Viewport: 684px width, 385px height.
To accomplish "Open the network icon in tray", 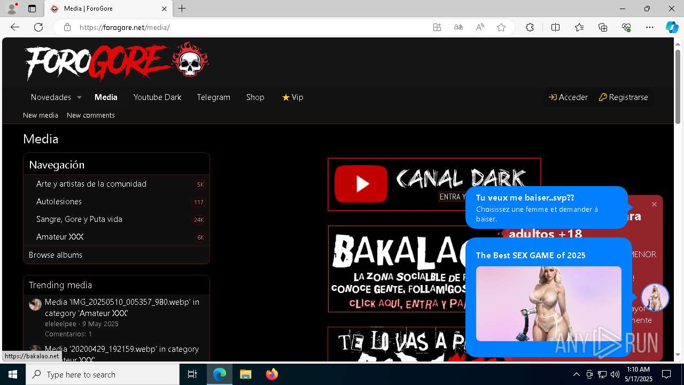I will [x=602, y=374].
